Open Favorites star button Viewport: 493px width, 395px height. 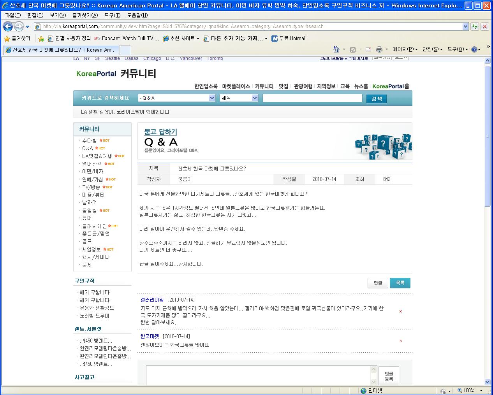coord(17,39)
